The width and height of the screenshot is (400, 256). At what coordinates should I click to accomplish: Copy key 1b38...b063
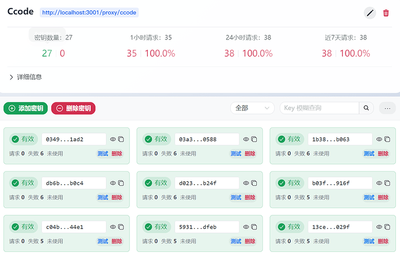pyautogui.click(x=387, y=139)
